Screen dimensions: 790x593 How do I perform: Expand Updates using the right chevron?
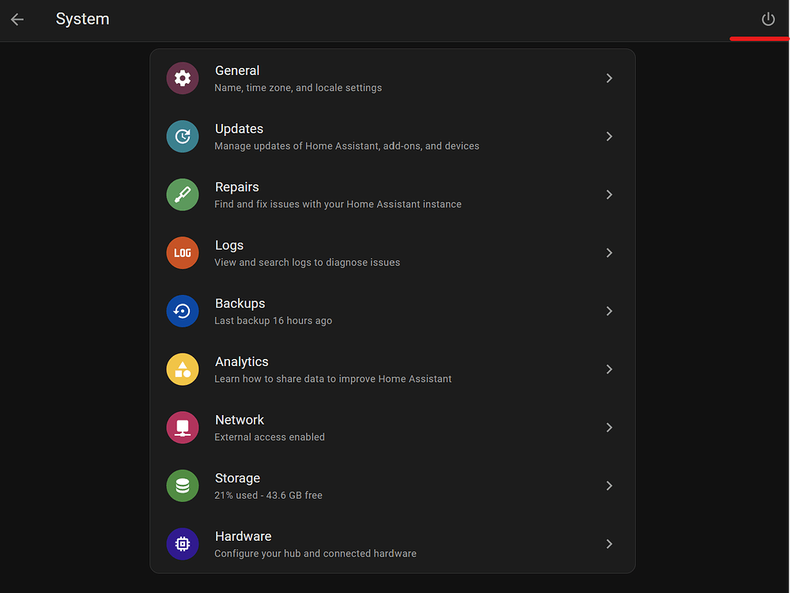(x=609, y=136)
